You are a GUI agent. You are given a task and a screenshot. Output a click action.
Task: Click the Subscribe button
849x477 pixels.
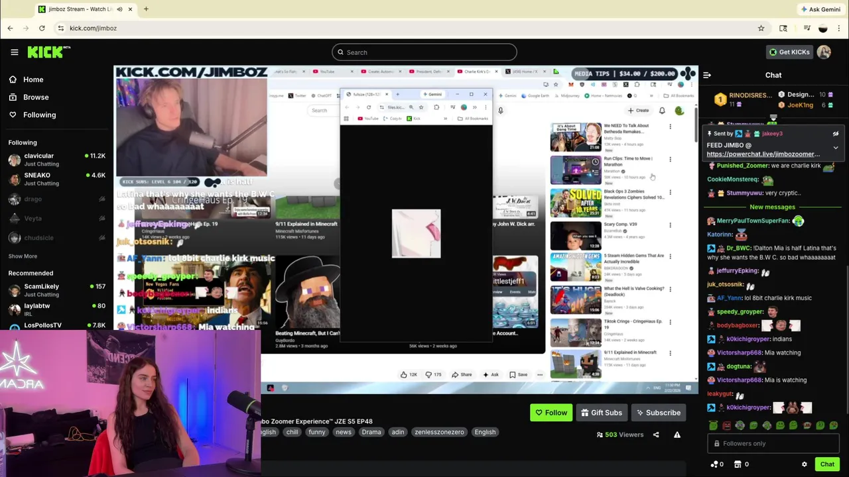(x=658, y=413)
